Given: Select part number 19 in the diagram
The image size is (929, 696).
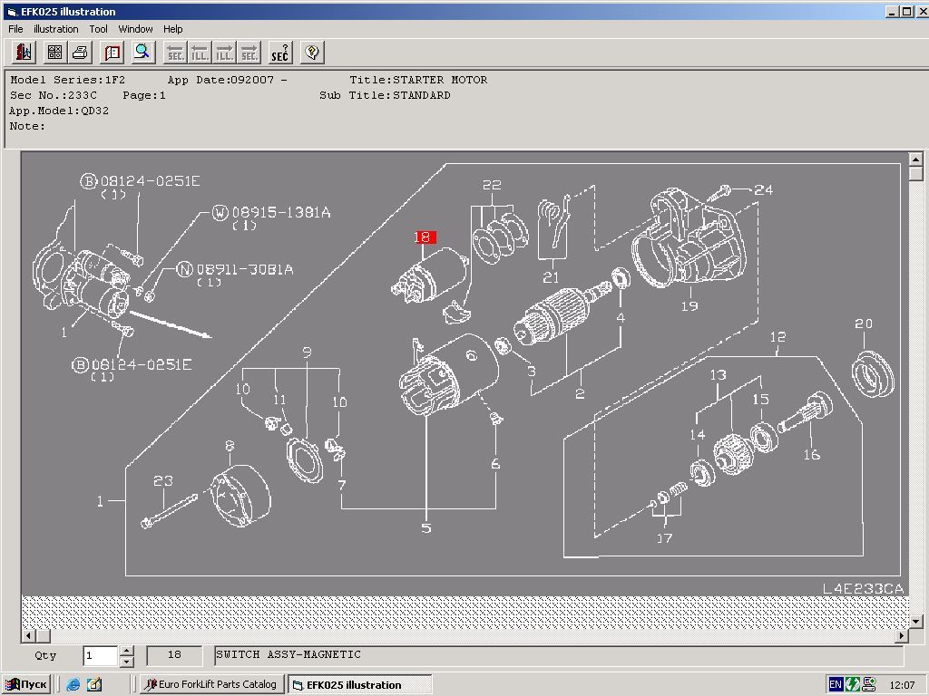Looking at the screenshot, I should [x=689, y=305].
